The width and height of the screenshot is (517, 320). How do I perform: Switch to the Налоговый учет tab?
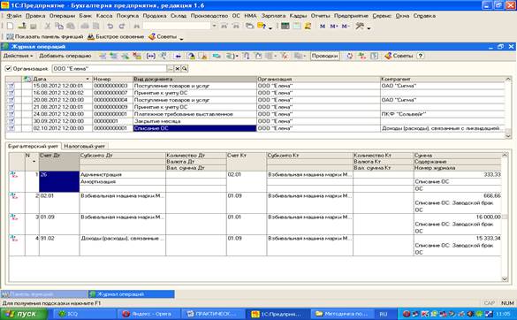pos(85,146)
